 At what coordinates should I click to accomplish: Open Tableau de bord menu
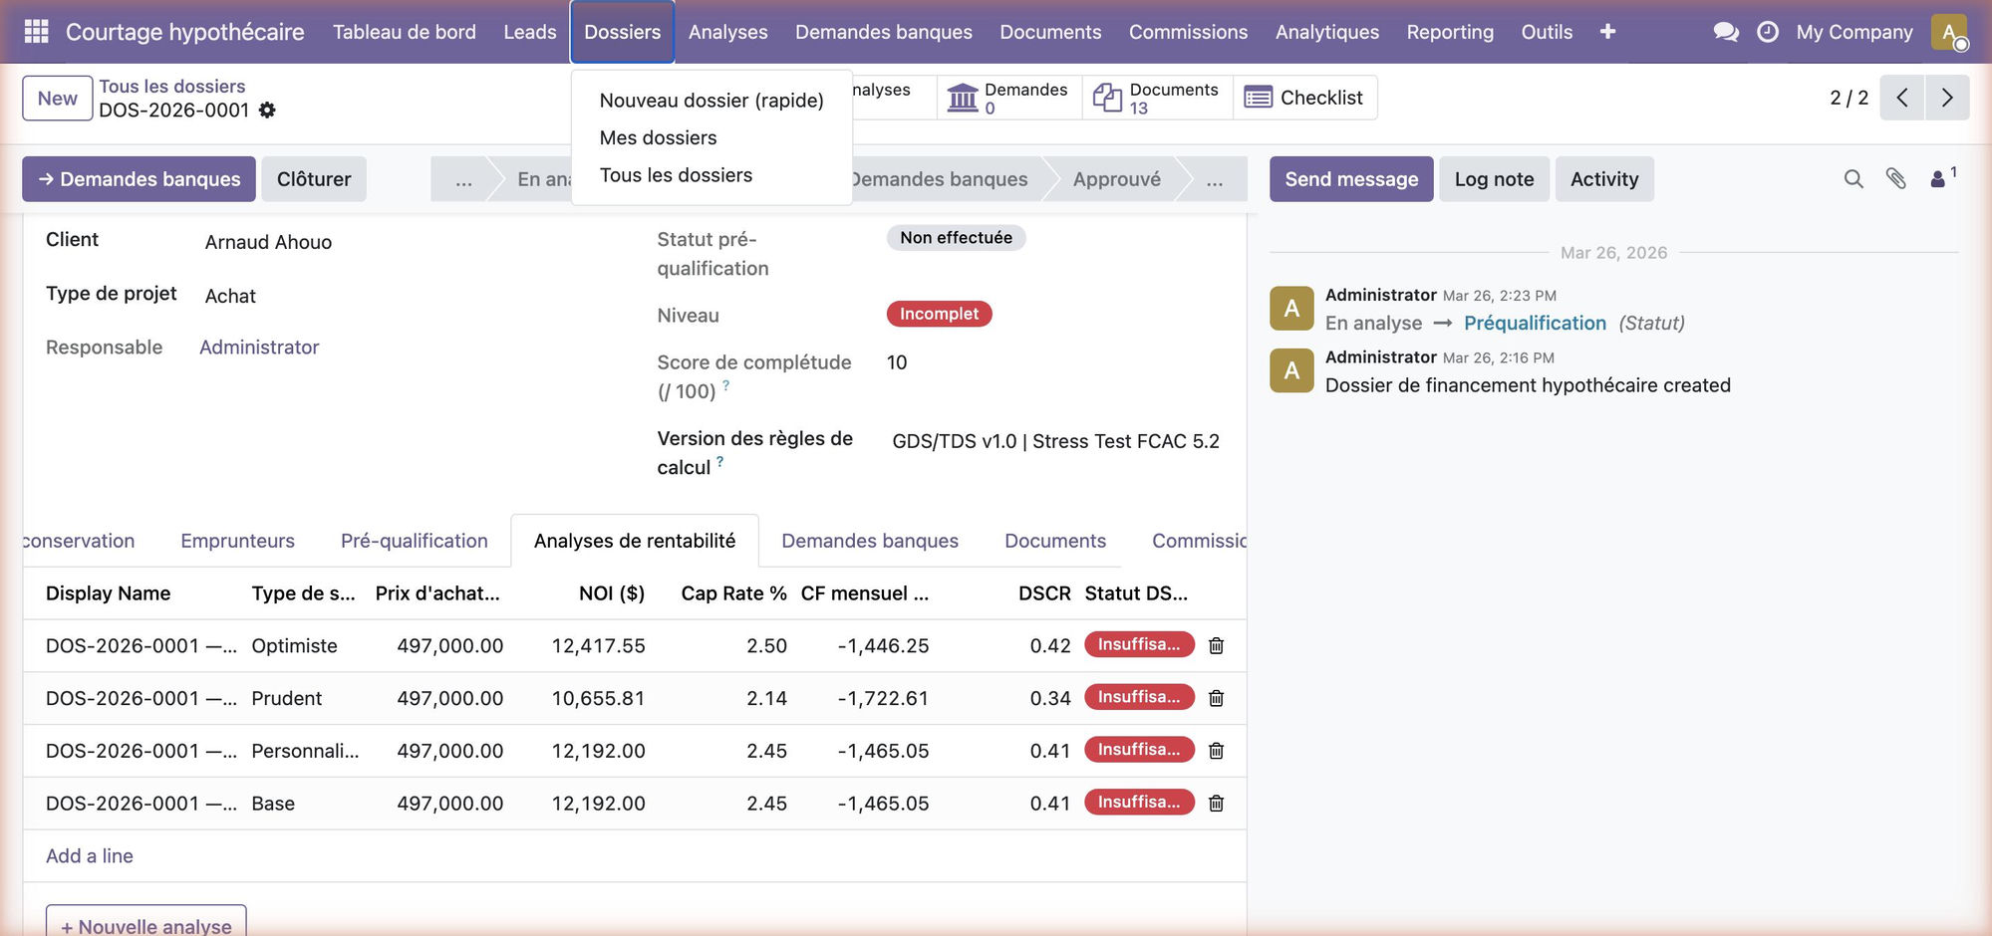coord(404,32)
